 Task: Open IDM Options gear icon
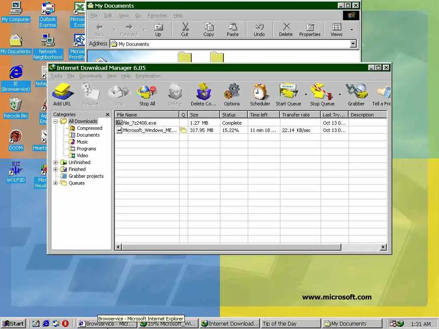click(232, 94)
